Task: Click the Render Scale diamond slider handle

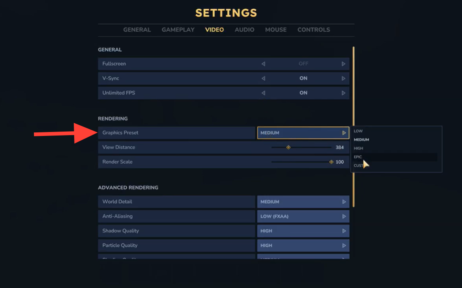Action: (x=331, y=162)
